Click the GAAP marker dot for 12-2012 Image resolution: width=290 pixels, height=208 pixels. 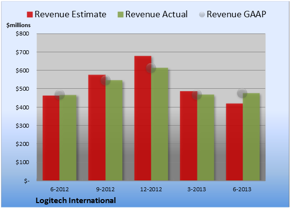click(x=151, y=68)
